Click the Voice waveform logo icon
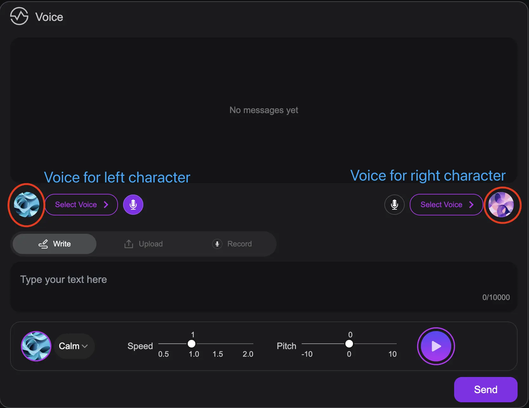The width and height of the screenshot is (529, 408). pyautogui.click(x=19, y=16)
